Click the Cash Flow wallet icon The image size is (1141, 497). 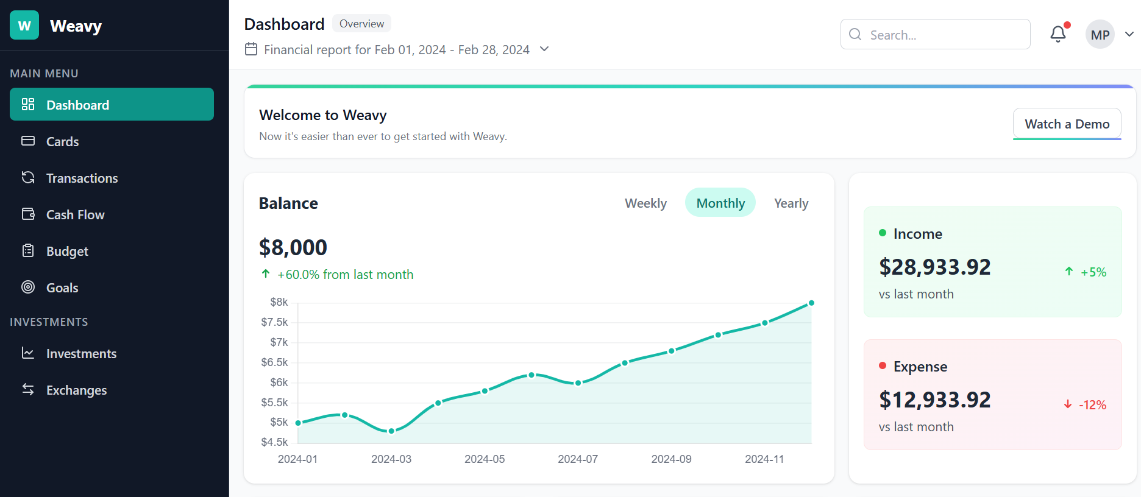28,214
